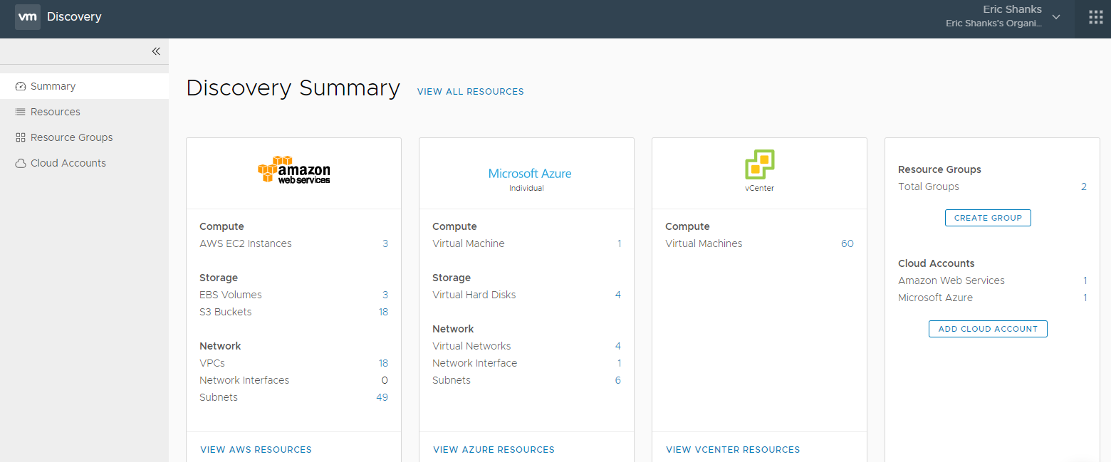The width and height of the screenshot is (1111, 462).
Task: Open View Azure Resources link
Action: pyautogui.click(x=494, y=450)
